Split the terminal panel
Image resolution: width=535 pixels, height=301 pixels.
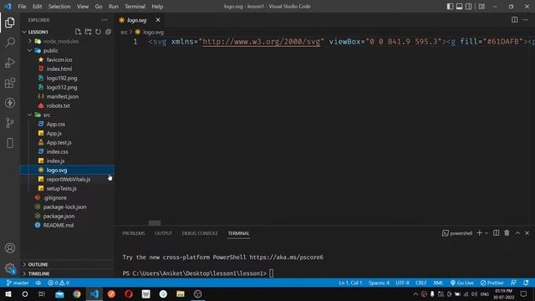pyautogui.click(x=496, y=233)
